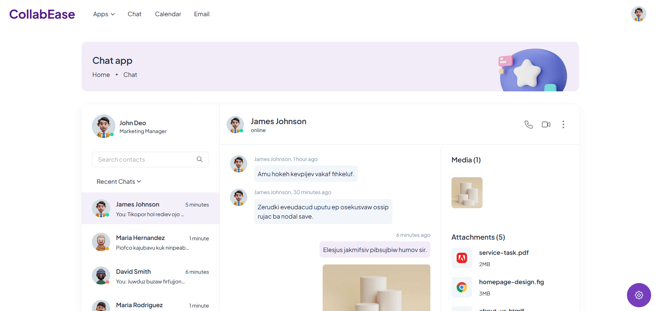Click the CollabEase logo

[x=42, y=14]
